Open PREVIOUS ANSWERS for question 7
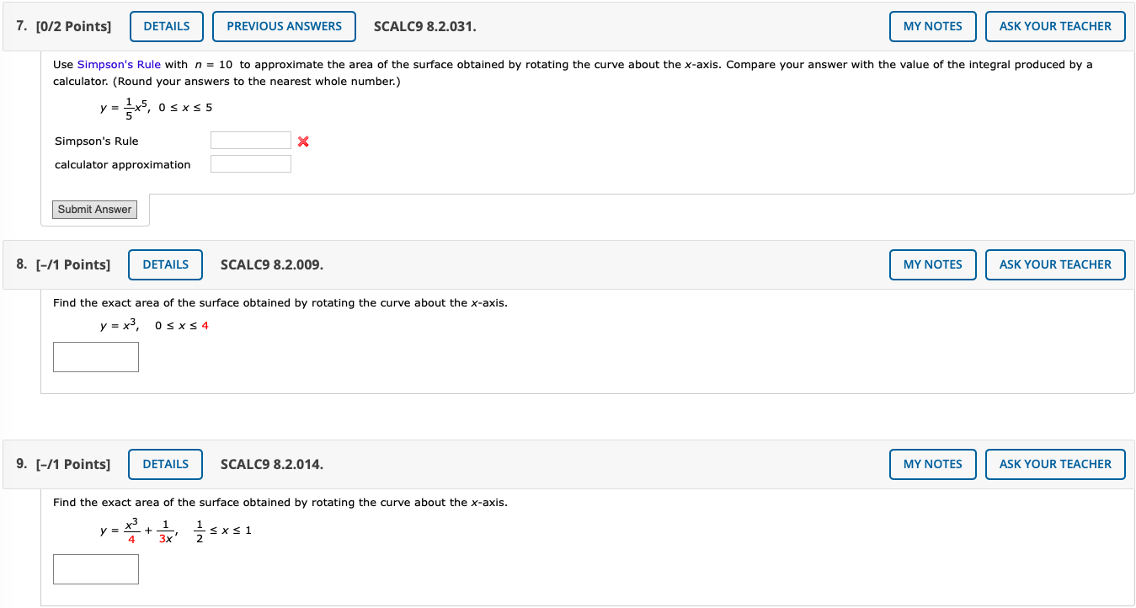The width and height of the screenshot is (1136, 608). 284,26
